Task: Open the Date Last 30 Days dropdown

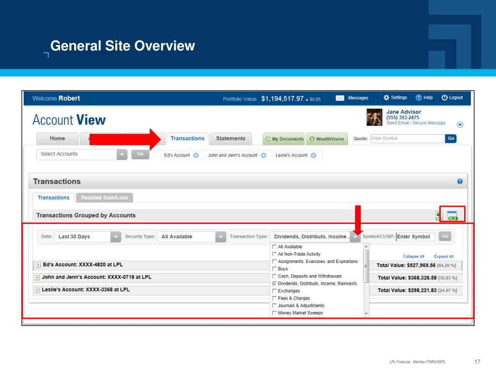Action: (88, 236)
